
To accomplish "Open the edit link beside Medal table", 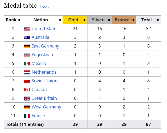I will [45, 6].
